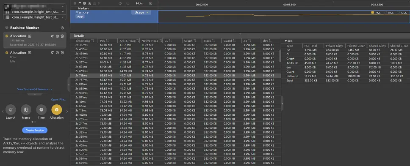This screenshot has width=410, height=166.
Task: Toggle the RSS series checkbox in legend
Action: tap(385, 13)
